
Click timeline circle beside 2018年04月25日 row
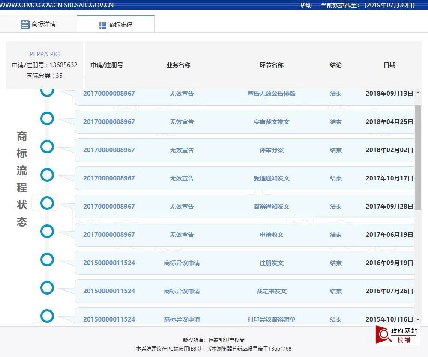tap(47, 118)
